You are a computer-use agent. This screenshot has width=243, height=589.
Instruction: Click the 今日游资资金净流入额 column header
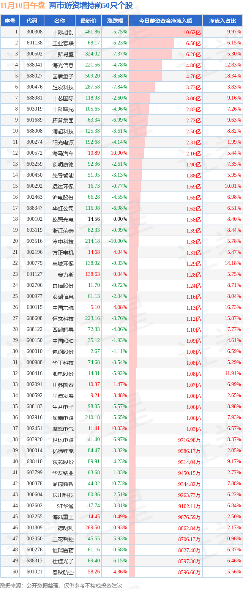click(x=166, y=21)
